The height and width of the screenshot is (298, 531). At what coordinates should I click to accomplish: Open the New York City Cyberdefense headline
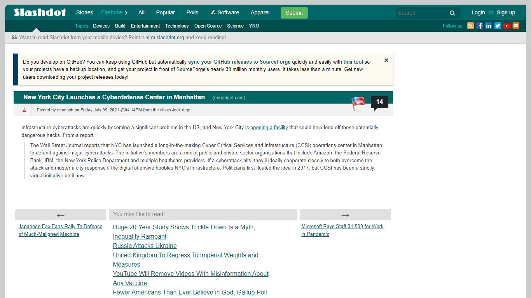point(114,97)
